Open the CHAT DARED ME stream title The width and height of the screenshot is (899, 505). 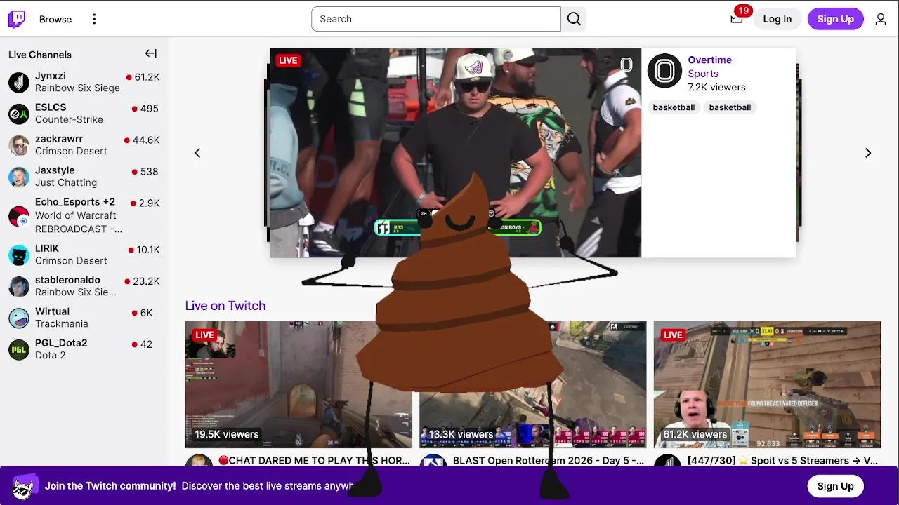tap(314, 461)
